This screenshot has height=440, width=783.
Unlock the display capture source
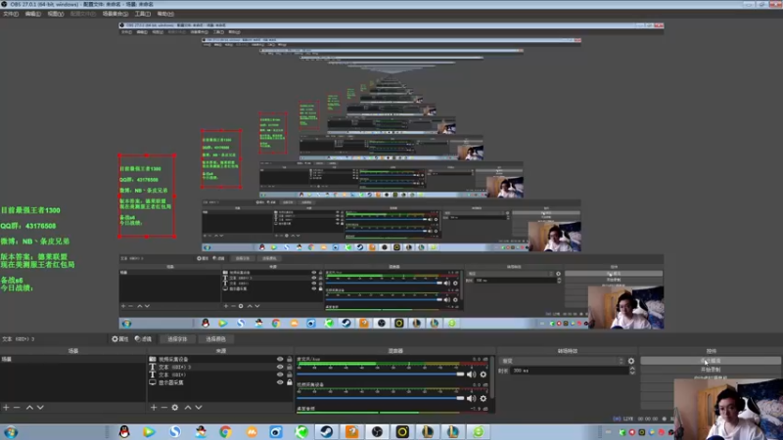coord(290,382)
